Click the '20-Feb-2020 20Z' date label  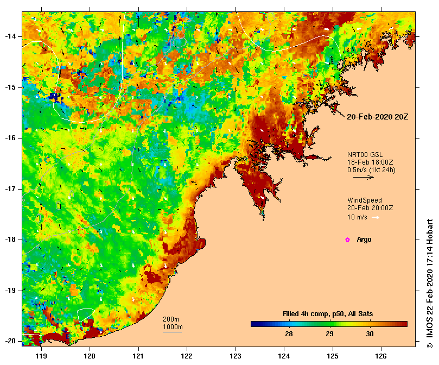pos(377,117)
